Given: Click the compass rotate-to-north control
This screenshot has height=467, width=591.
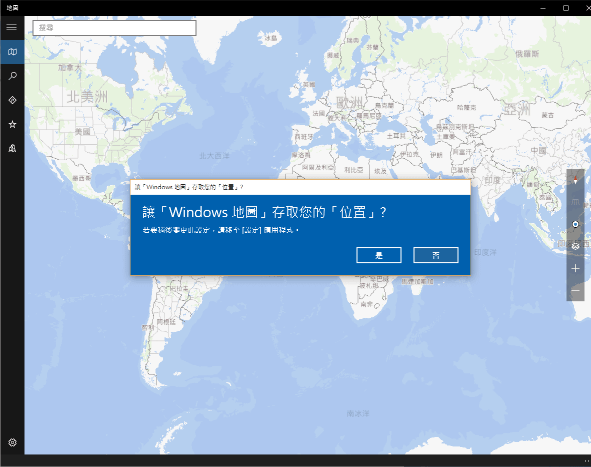Looking at the screenshot, I should coord(575,180).
